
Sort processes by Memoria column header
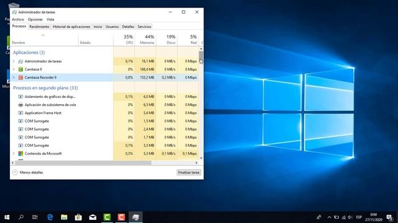click(x=145, y=40)
